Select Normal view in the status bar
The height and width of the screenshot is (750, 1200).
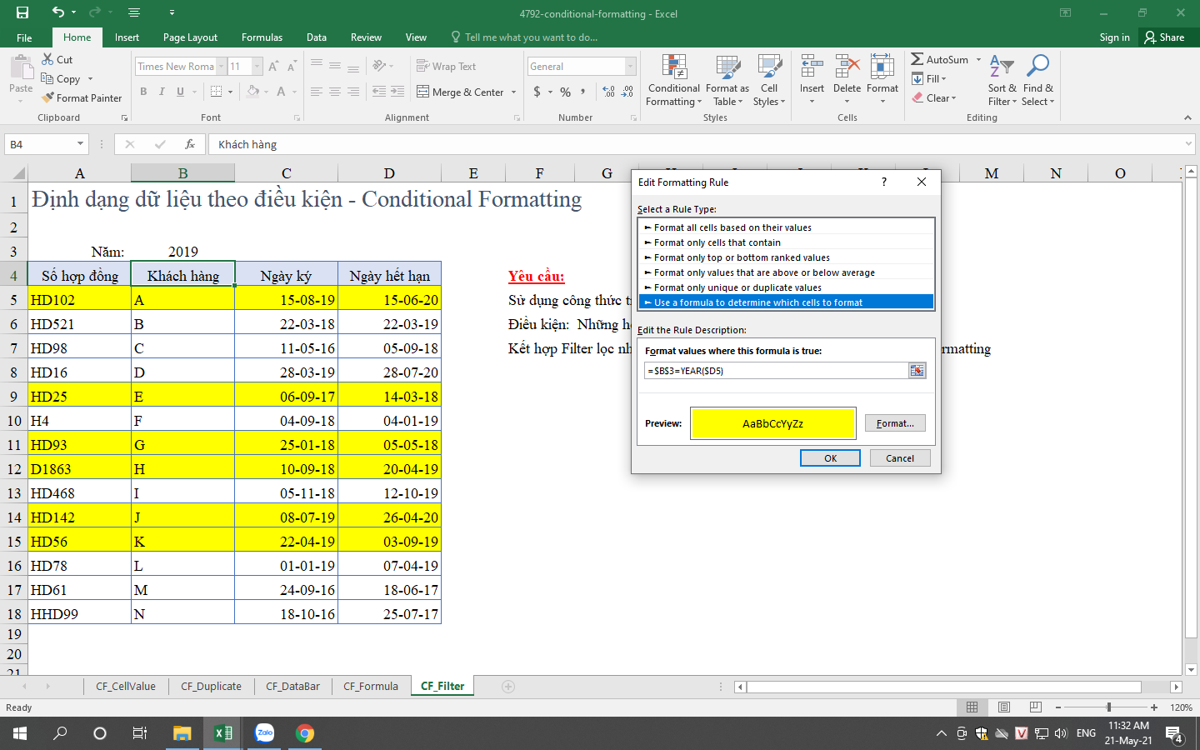972,707
